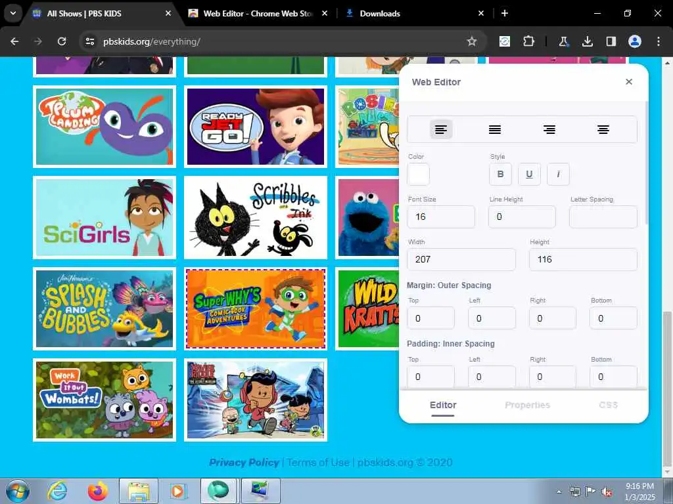Set the Padding Right field

point(552,377)
